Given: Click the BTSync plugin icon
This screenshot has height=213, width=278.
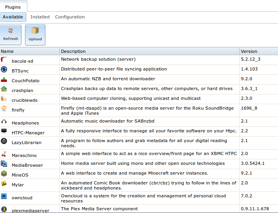Looking at the screenshot, I should [4, 69].
